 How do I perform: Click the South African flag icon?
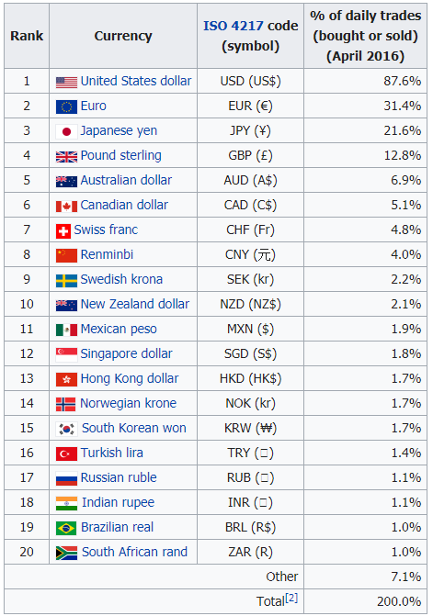point(66,554)
